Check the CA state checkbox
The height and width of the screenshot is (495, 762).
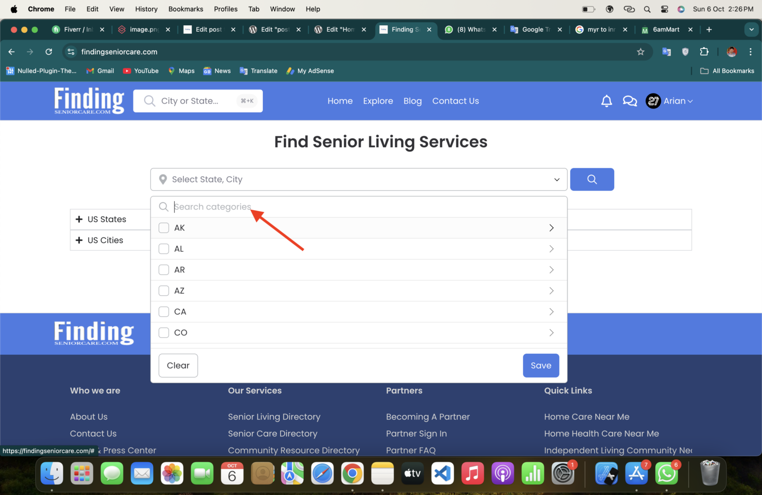point(164,312)
